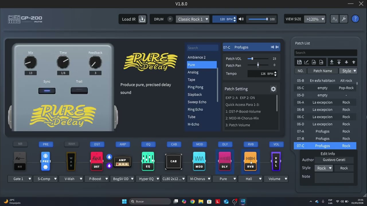
Task: Adjust the Patch VOL slider
Action: click(x=258, y=59)
